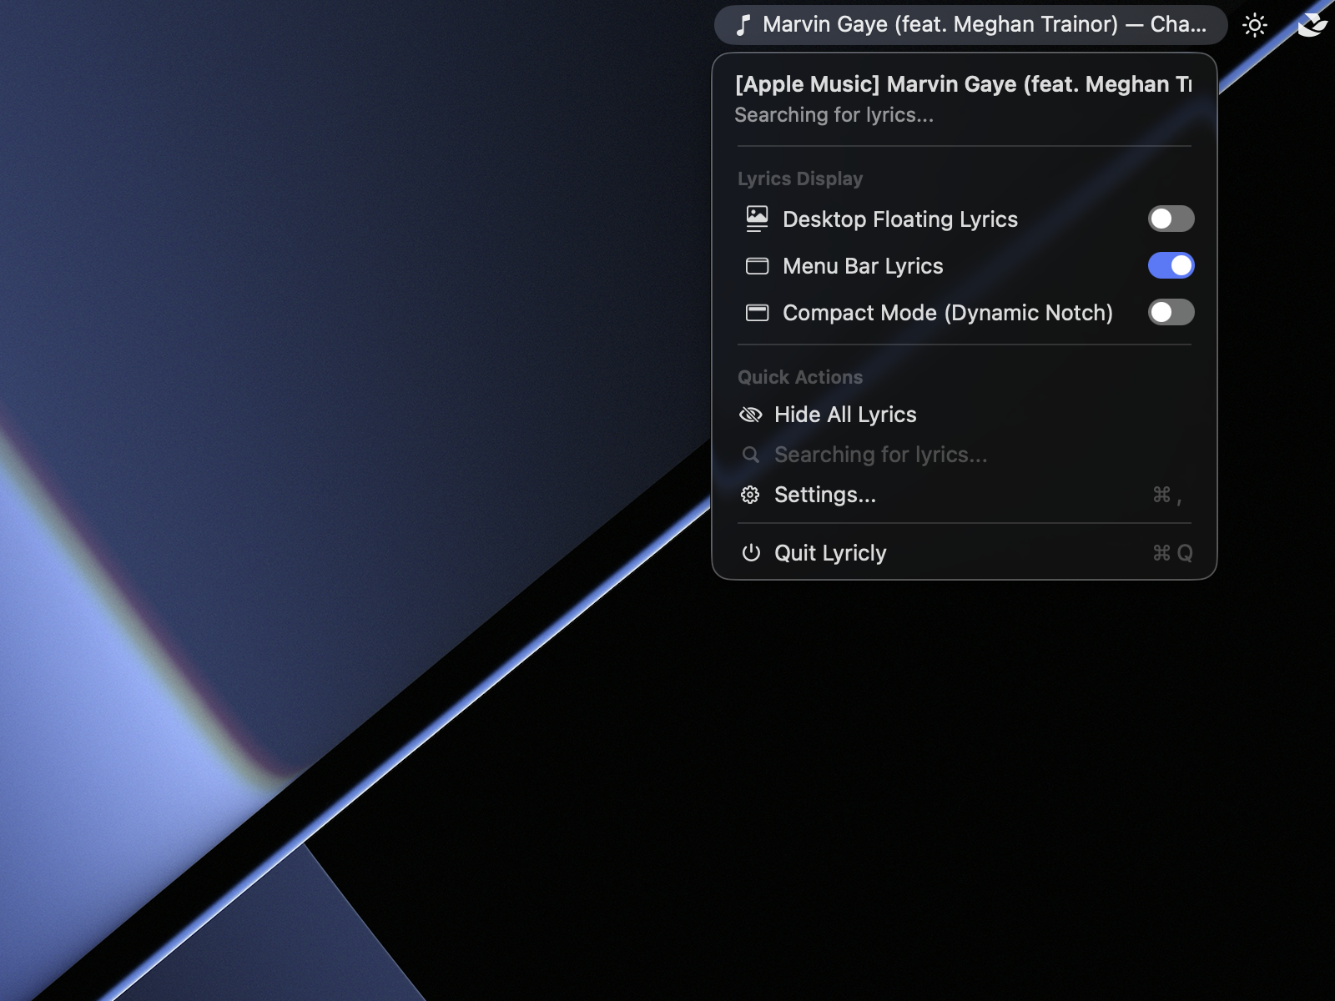1335x1001 pixels.
Task: Click the magnifier search lyrics icon
Action: pos(751,455)
